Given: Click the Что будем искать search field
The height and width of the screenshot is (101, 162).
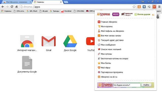Looking at the screenshot, I should 127,85.
